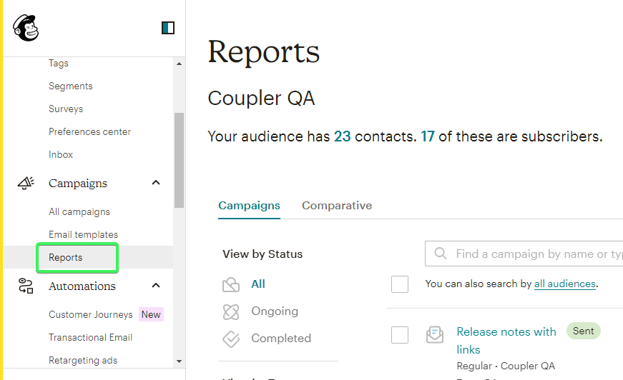Click the Ongoing status icon

(x=231, y=311)
